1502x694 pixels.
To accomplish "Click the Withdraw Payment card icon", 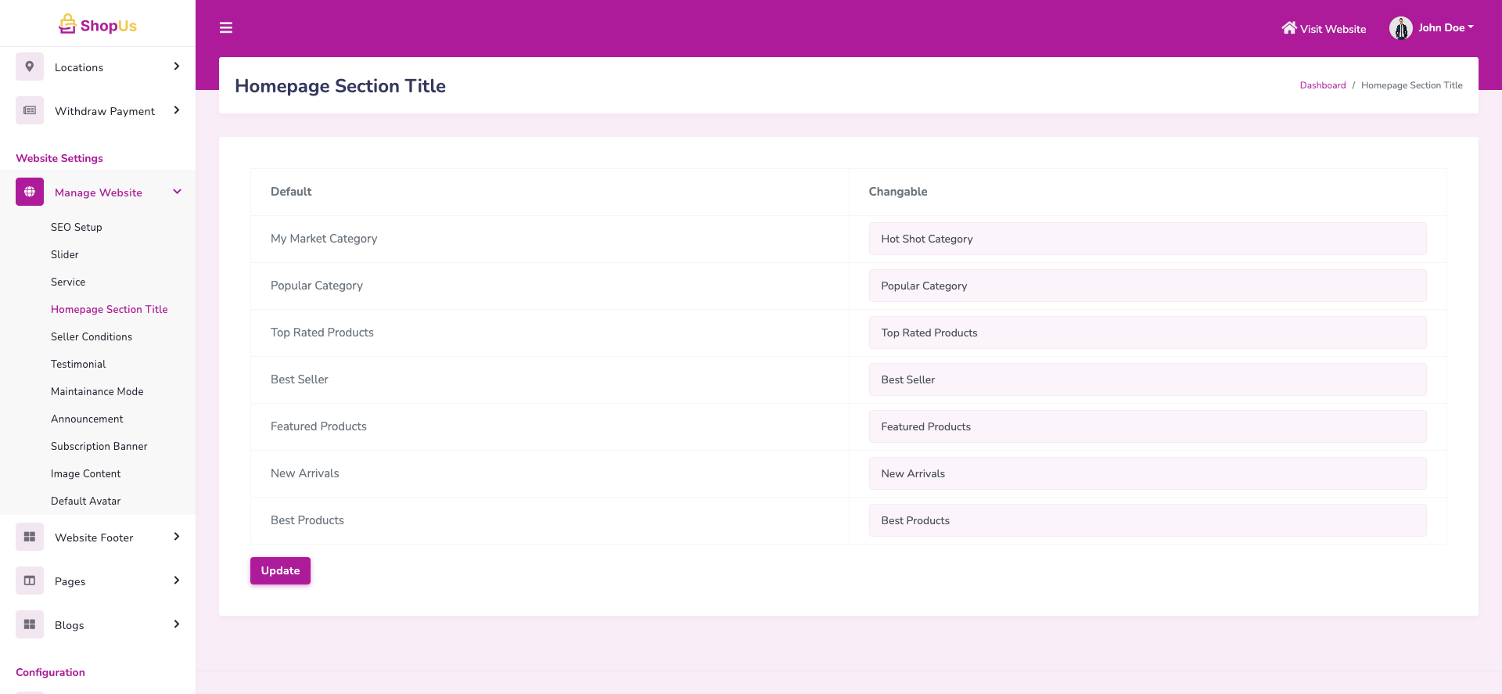I will pos(30,111).
